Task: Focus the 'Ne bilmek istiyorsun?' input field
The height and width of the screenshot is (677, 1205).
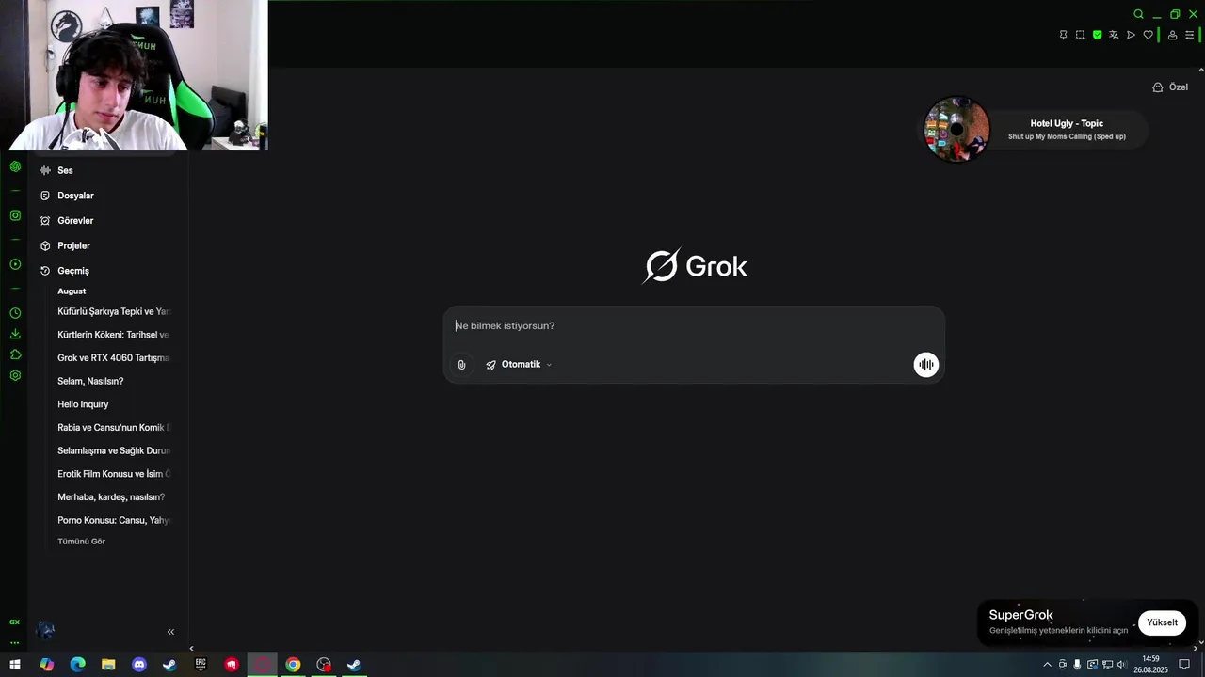Action: pyautogui.click(x=694, y=325)
